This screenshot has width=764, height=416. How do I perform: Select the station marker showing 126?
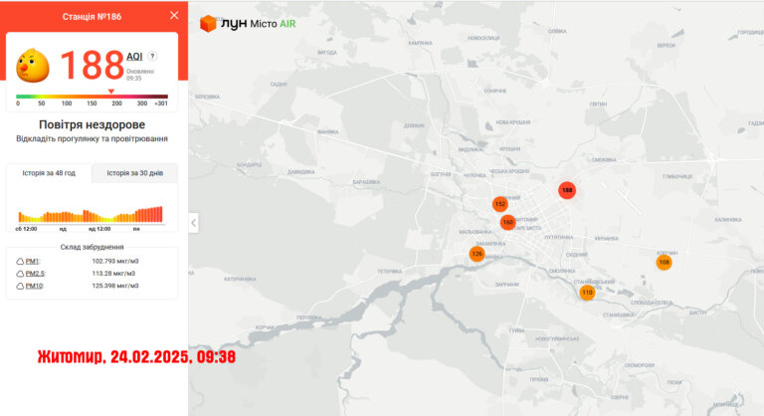(477, 254)
